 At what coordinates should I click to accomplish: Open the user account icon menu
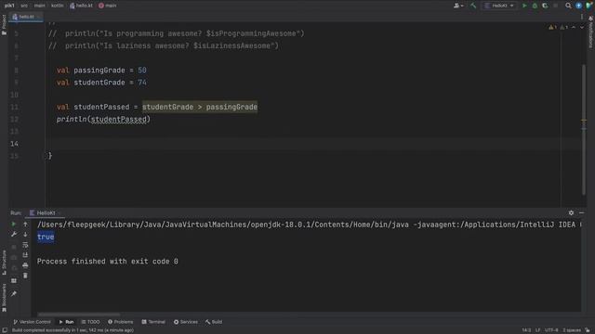[458, 6]
